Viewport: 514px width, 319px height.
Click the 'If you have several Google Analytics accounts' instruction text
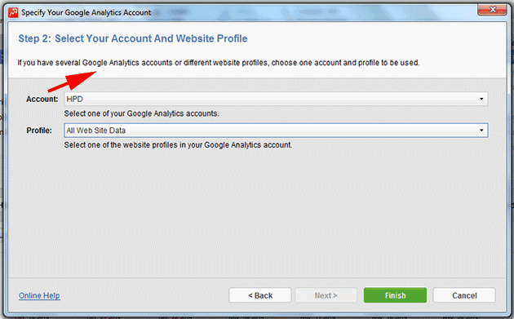tap(219, 63)
